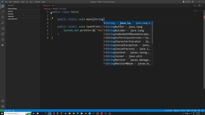Open VS Code application menu icon

[x=2, y=2]
